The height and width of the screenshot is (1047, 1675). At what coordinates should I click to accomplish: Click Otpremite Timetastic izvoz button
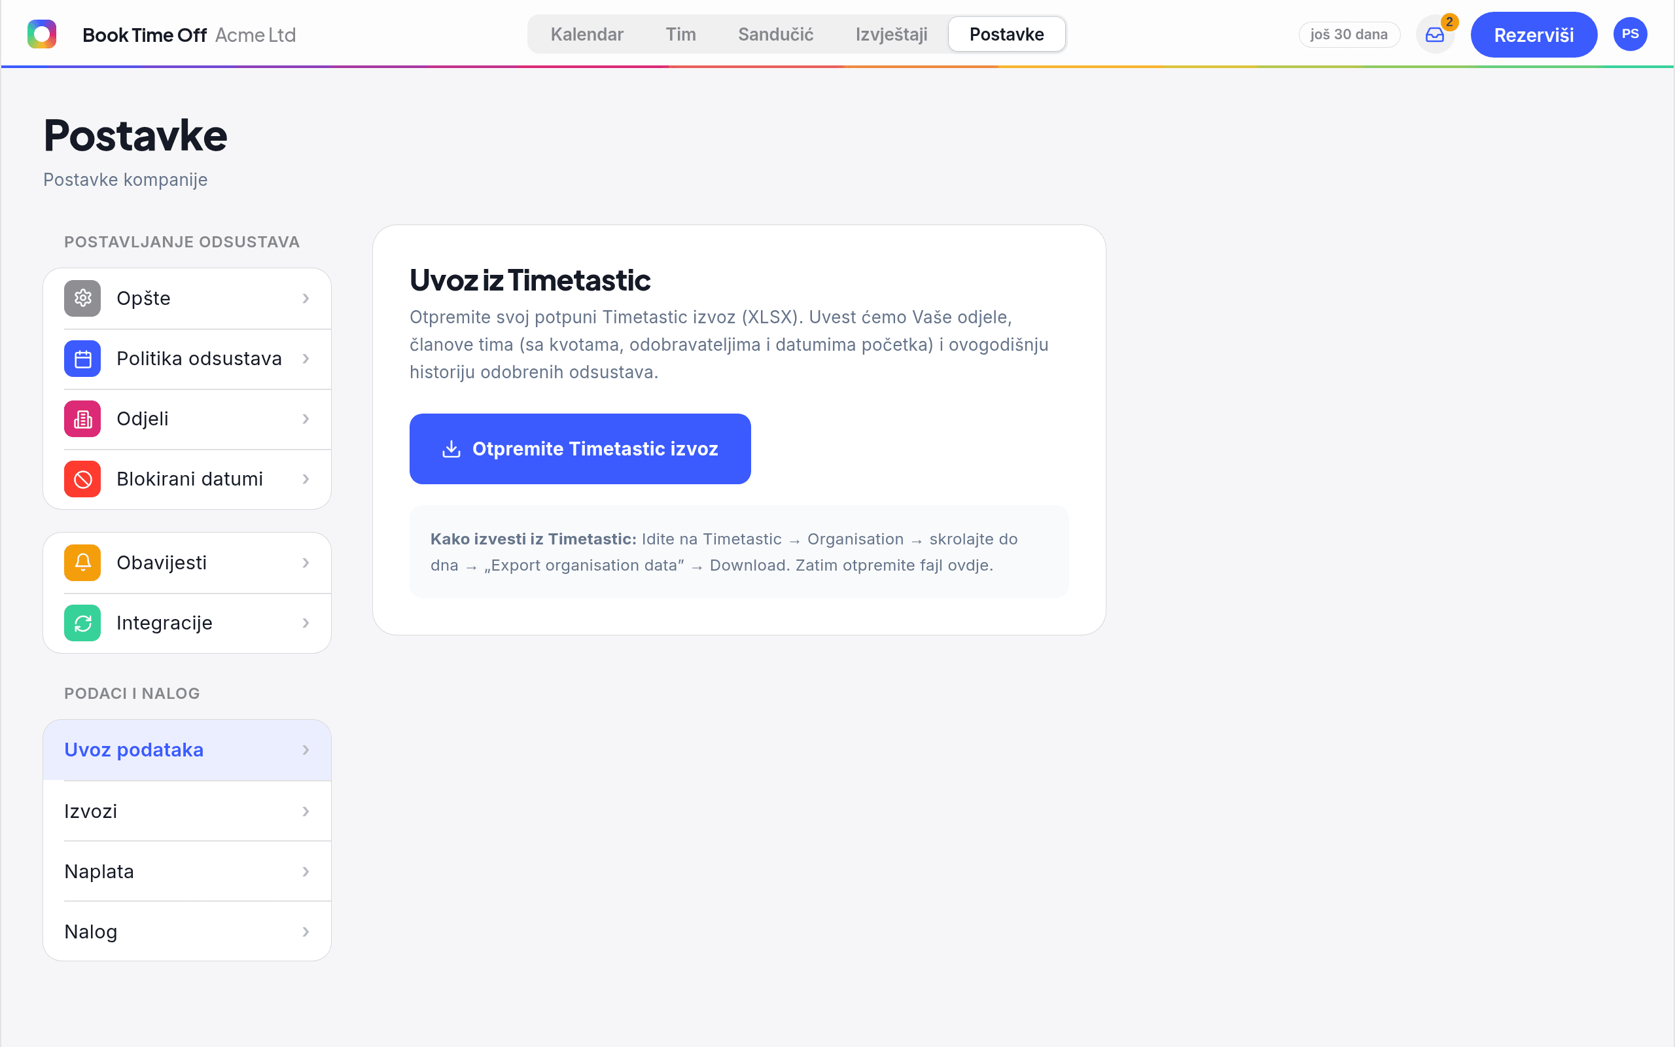580,449
